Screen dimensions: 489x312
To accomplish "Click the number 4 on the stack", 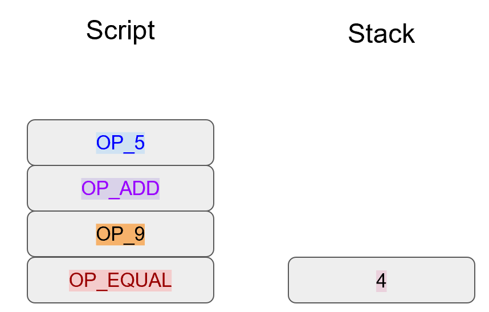I will [x=381, y=280].
